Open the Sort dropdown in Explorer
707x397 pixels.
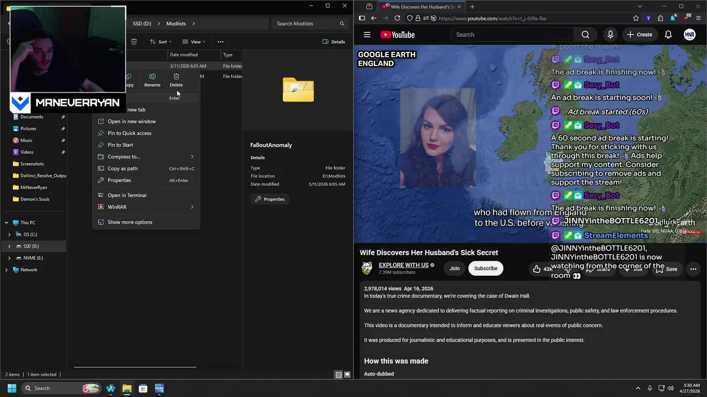click(161, 41)
